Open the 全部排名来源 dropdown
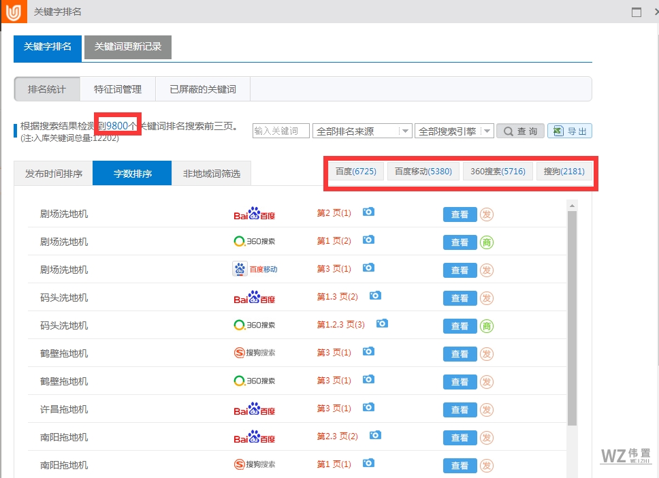The height and width of the screenshot is (478, 659). [362, 130]
